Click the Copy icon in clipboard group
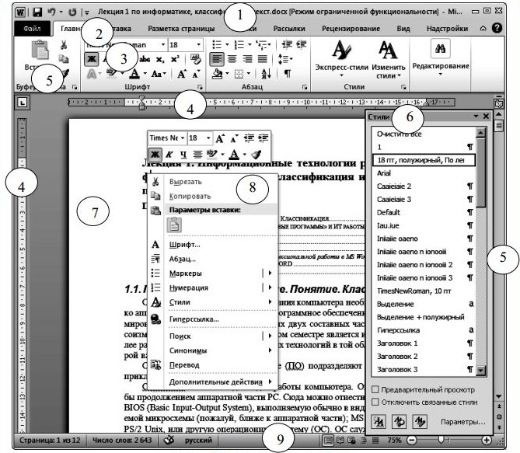Screen dimensions: 520x453 click(x=64, y=59)
